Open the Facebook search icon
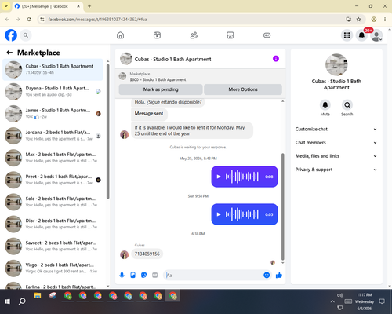This screenshot has height=314, width=392. point(26,35)
